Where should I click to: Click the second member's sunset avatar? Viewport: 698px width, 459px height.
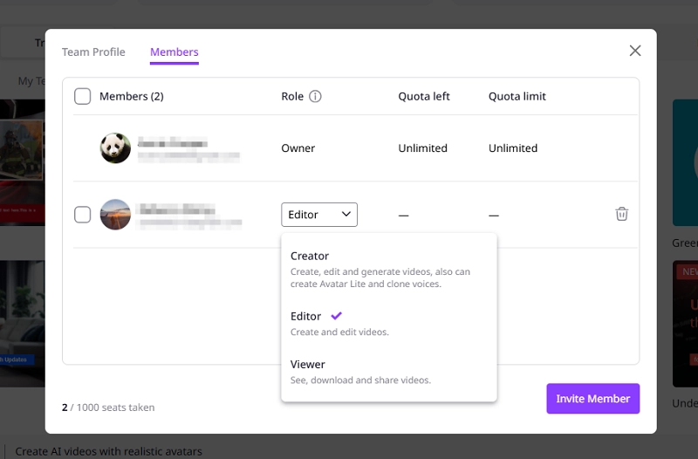pyautogui.click(x=115, y=215)
